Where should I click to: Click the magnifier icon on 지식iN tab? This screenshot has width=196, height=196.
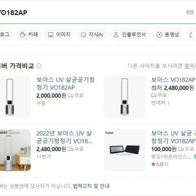(x=83, y=35)
